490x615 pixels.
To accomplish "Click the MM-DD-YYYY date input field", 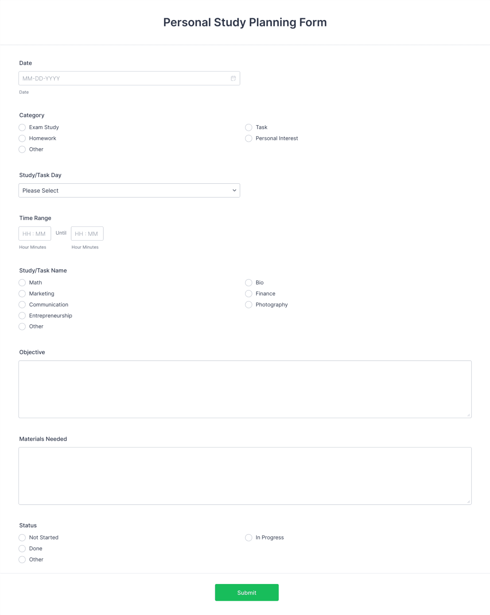I will [122, 78].
